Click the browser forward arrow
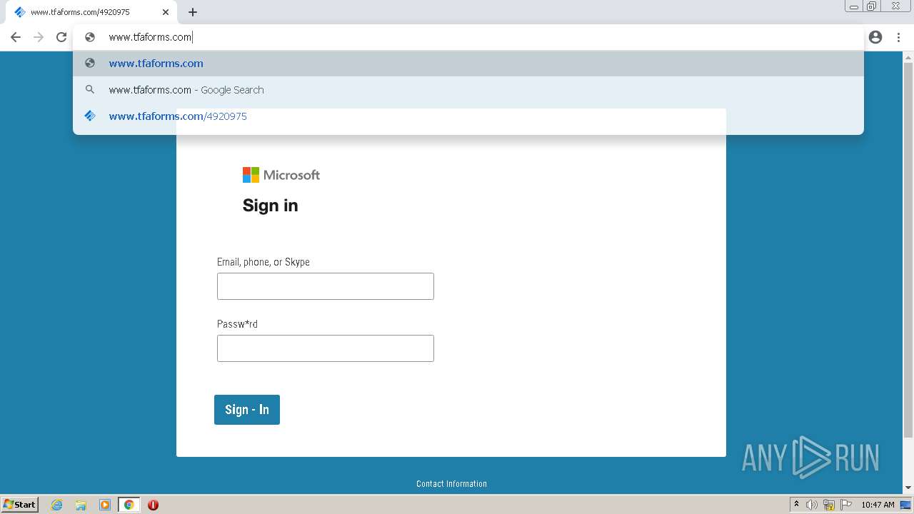Image resolution: width=914 pixels, height=514 pixels. [x=39, y=37]
